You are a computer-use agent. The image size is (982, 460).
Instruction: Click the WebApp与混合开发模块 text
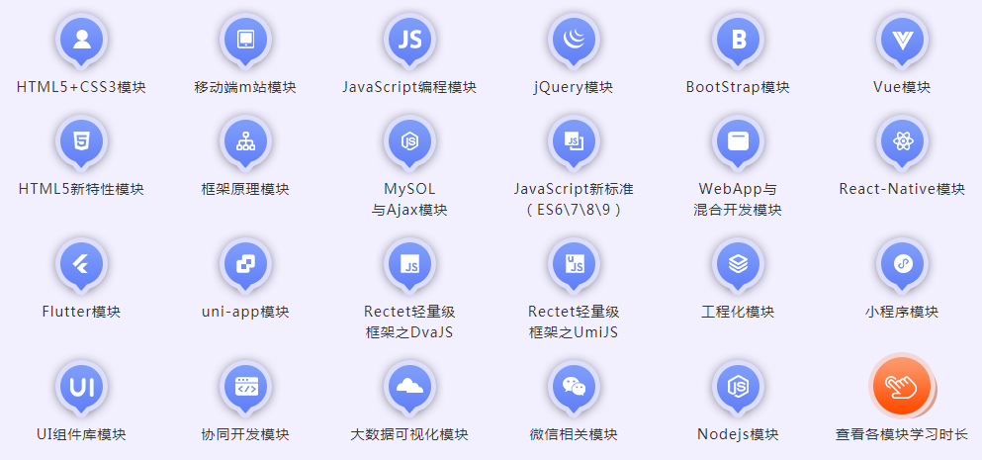point(738,199)
